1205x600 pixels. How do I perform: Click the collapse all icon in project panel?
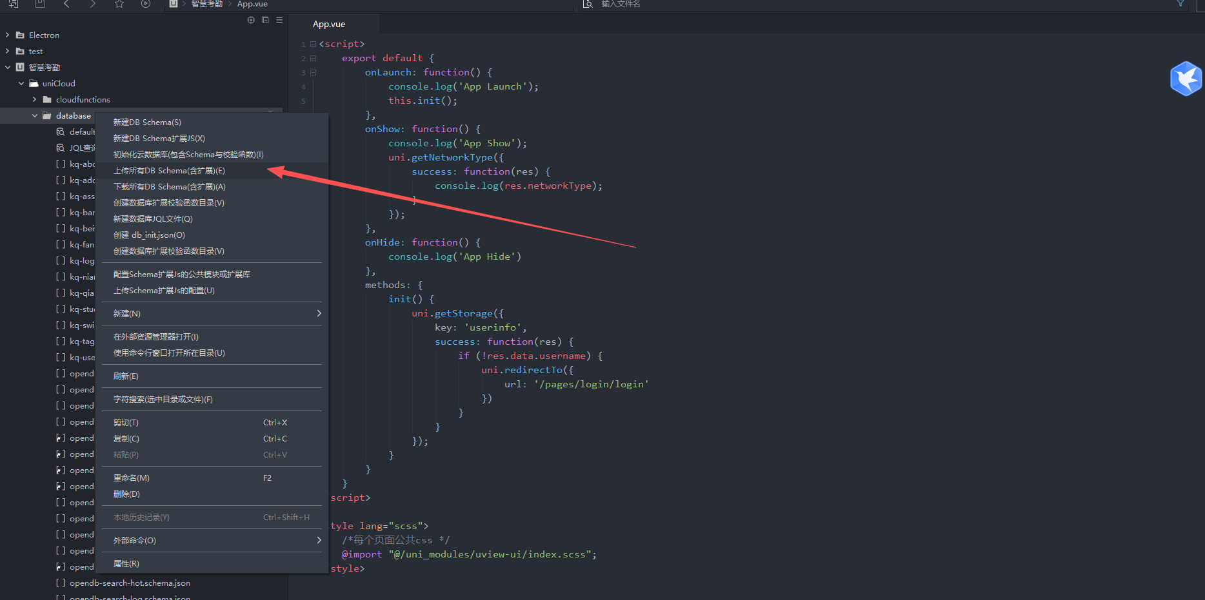coord(265,20)
